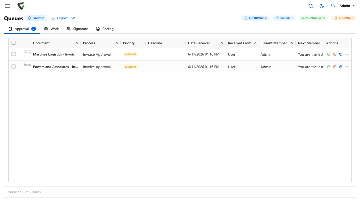Switch to the Coding tab
Screen dimensions: 360x200
(105, 29)
